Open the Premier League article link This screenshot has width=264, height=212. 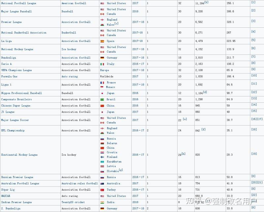tap(12, 22)
